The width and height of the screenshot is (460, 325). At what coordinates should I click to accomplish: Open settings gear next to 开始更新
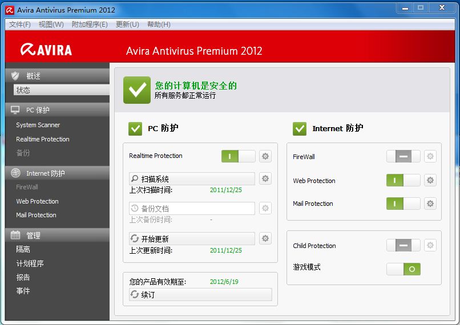[x=265, y=238]
